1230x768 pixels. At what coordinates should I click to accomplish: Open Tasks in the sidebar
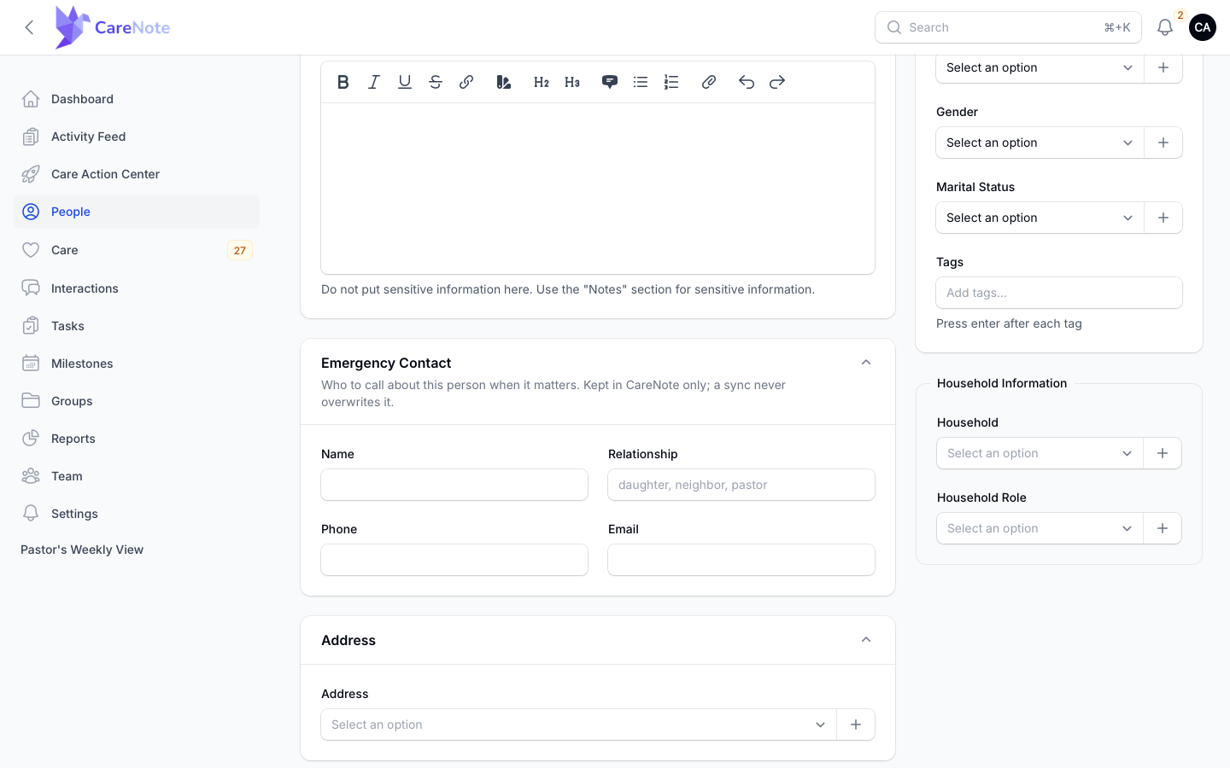(x=137, y=326)
